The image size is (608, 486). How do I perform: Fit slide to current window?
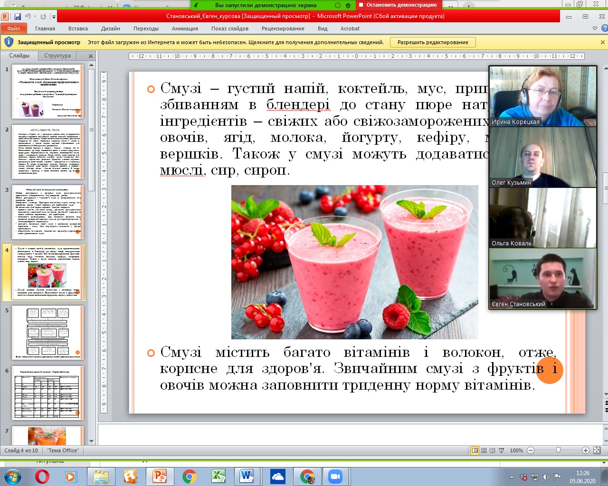pos(597,450)
